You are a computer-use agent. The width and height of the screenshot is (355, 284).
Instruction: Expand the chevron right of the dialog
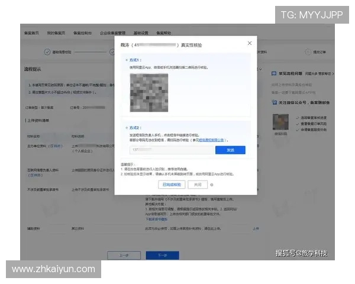pos(260,69)
